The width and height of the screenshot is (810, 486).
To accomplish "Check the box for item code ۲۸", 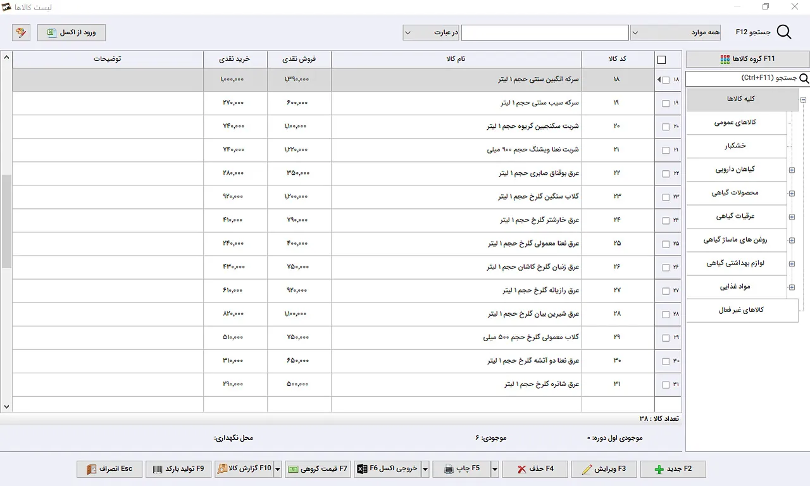I will click(666, 315).
